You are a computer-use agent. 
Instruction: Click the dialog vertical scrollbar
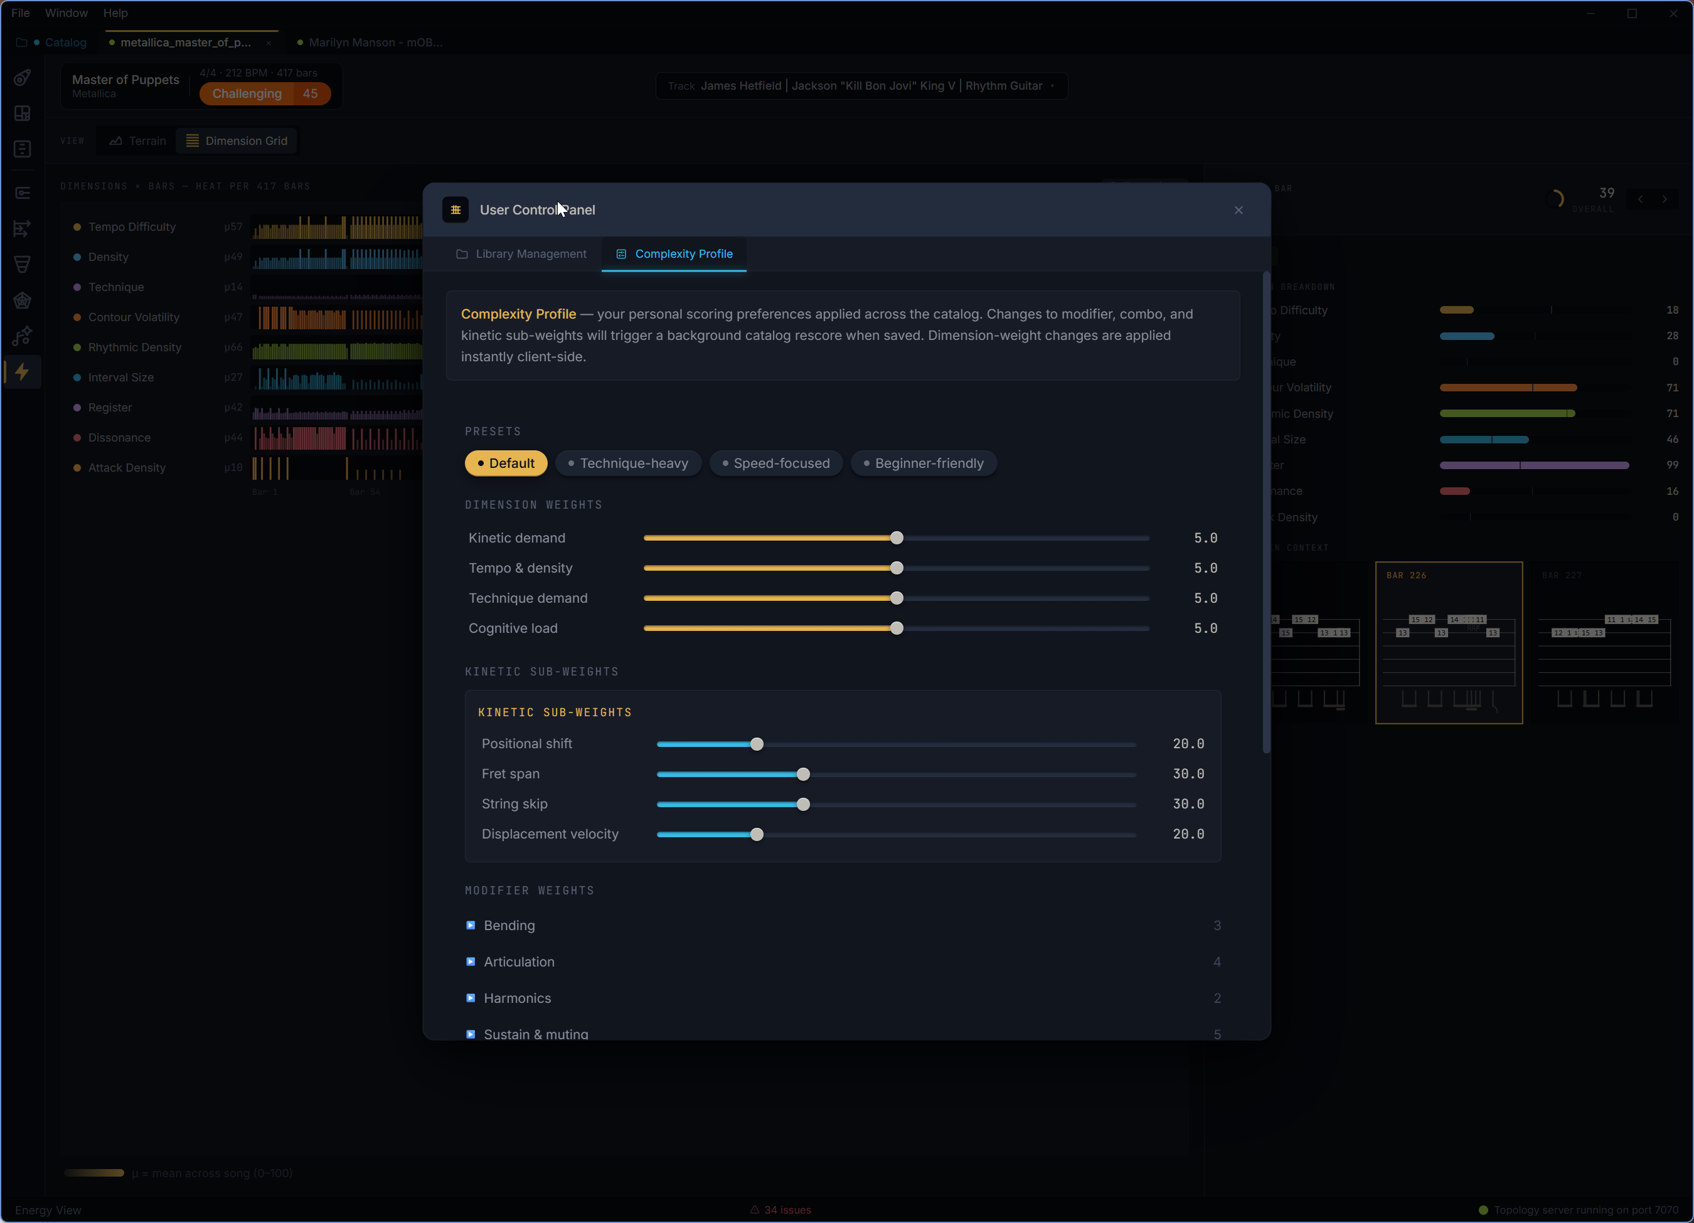(x=1266, y=514)
